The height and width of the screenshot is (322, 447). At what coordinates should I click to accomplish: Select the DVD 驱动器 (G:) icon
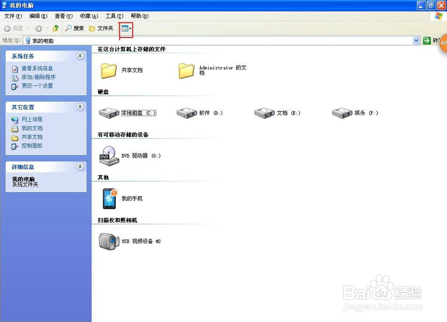[109, 156]
